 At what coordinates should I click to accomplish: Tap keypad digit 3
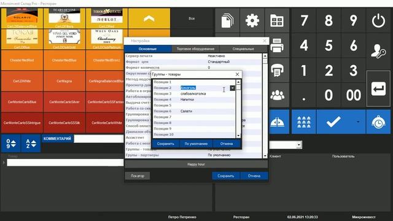354,71
